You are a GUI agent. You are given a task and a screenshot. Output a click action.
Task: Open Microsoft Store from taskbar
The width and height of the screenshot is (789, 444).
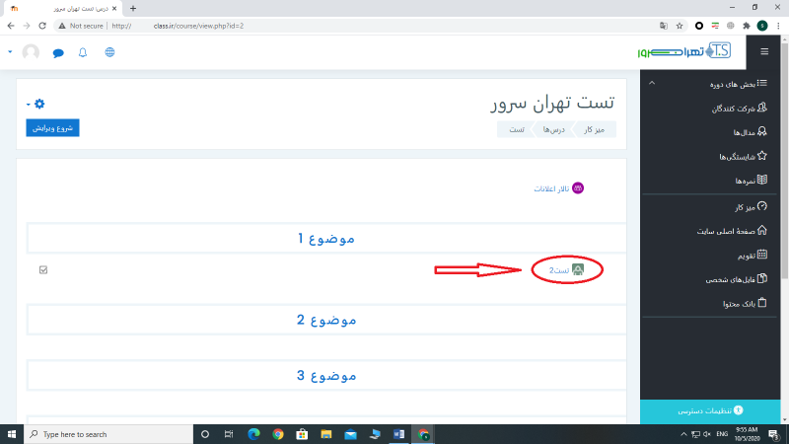302,434
